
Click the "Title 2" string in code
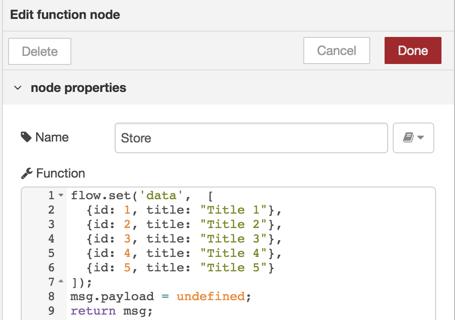233,224
